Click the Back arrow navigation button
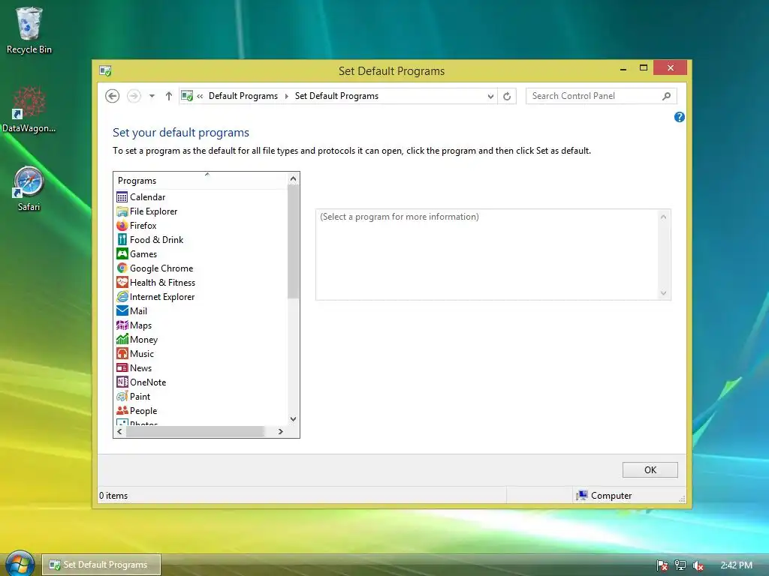This screenshot has height=576, width=769. point(113,96)
